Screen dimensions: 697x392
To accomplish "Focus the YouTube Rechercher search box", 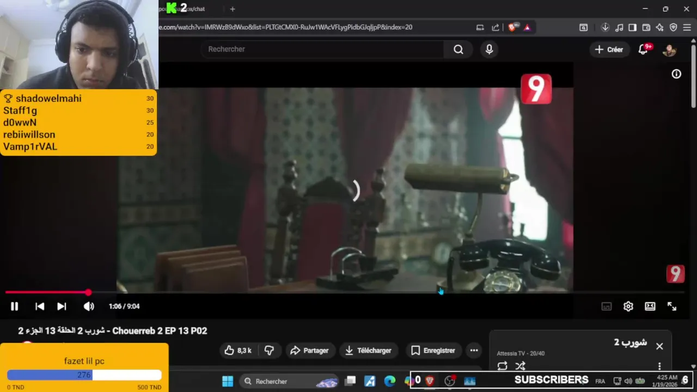I will pos(322,49).
